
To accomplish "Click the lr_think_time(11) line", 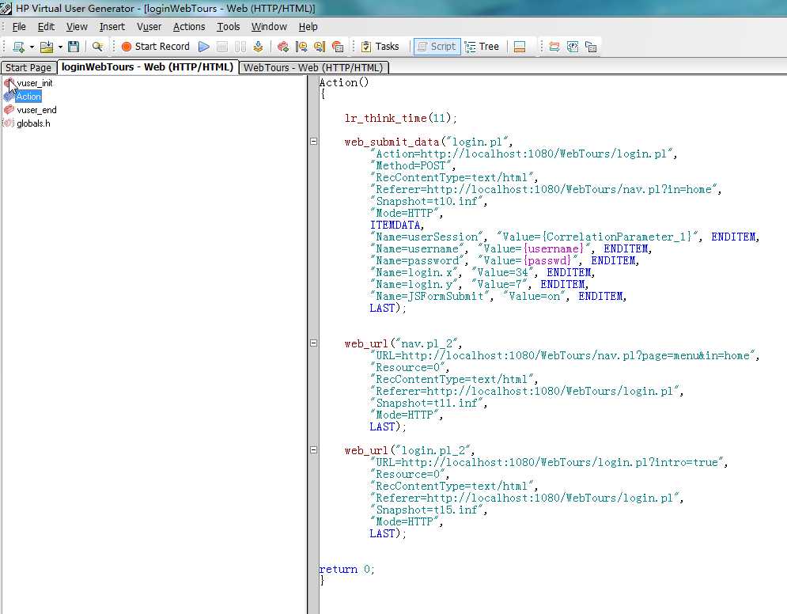I will click(x=400, y=118).
